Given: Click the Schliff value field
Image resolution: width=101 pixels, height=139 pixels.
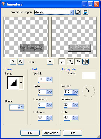Looking at the screenshot, I should [42, 79].
